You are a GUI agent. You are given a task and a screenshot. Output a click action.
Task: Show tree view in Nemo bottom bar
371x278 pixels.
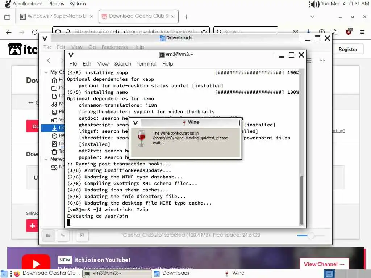click(63, 235)
